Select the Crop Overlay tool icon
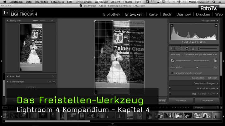The height and width of the screenshot is (126, 225). coord(174,49)
